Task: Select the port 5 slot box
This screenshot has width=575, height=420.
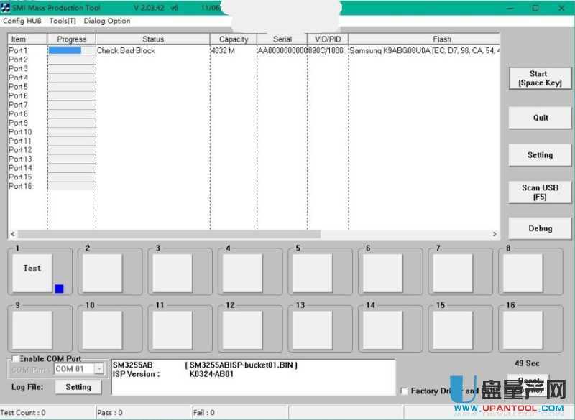Action: [x=312, y=273]
